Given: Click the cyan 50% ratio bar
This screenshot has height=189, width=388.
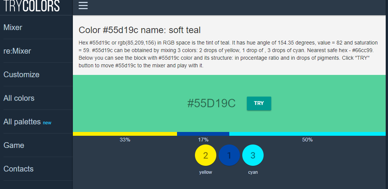Looking at the screenshot, I should (308, 134).
